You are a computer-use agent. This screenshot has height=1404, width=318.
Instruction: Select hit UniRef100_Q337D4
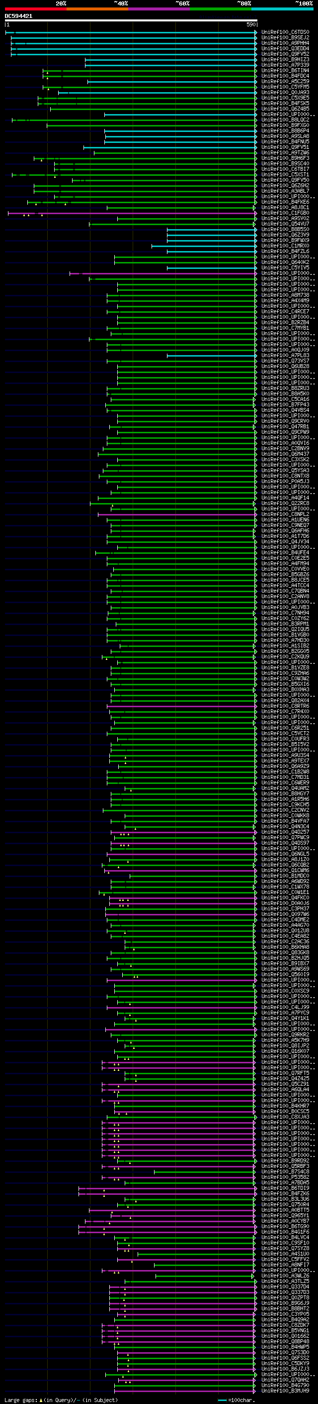pyautogui.click(x=285, y=1287)
